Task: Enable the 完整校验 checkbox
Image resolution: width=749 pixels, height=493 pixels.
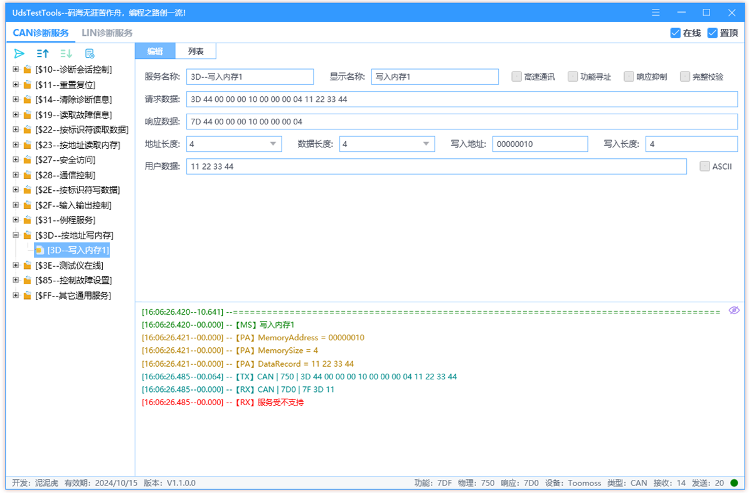Action: pyautogui.click(x=684, y=77)
